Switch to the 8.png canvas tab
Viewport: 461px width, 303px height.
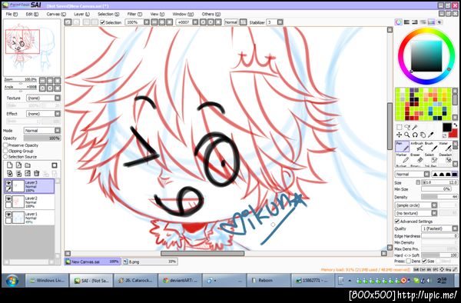click(150, 261)
